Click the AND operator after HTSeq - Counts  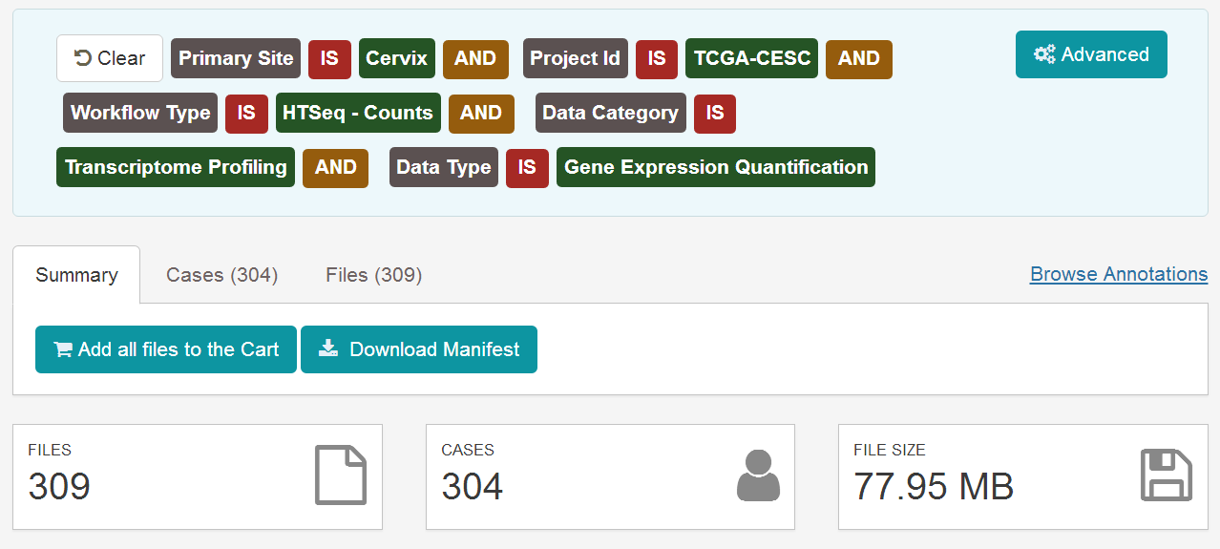(481, 113)
